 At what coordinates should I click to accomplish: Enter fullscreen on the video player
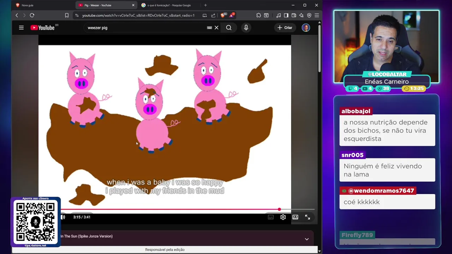pos(308,217)
